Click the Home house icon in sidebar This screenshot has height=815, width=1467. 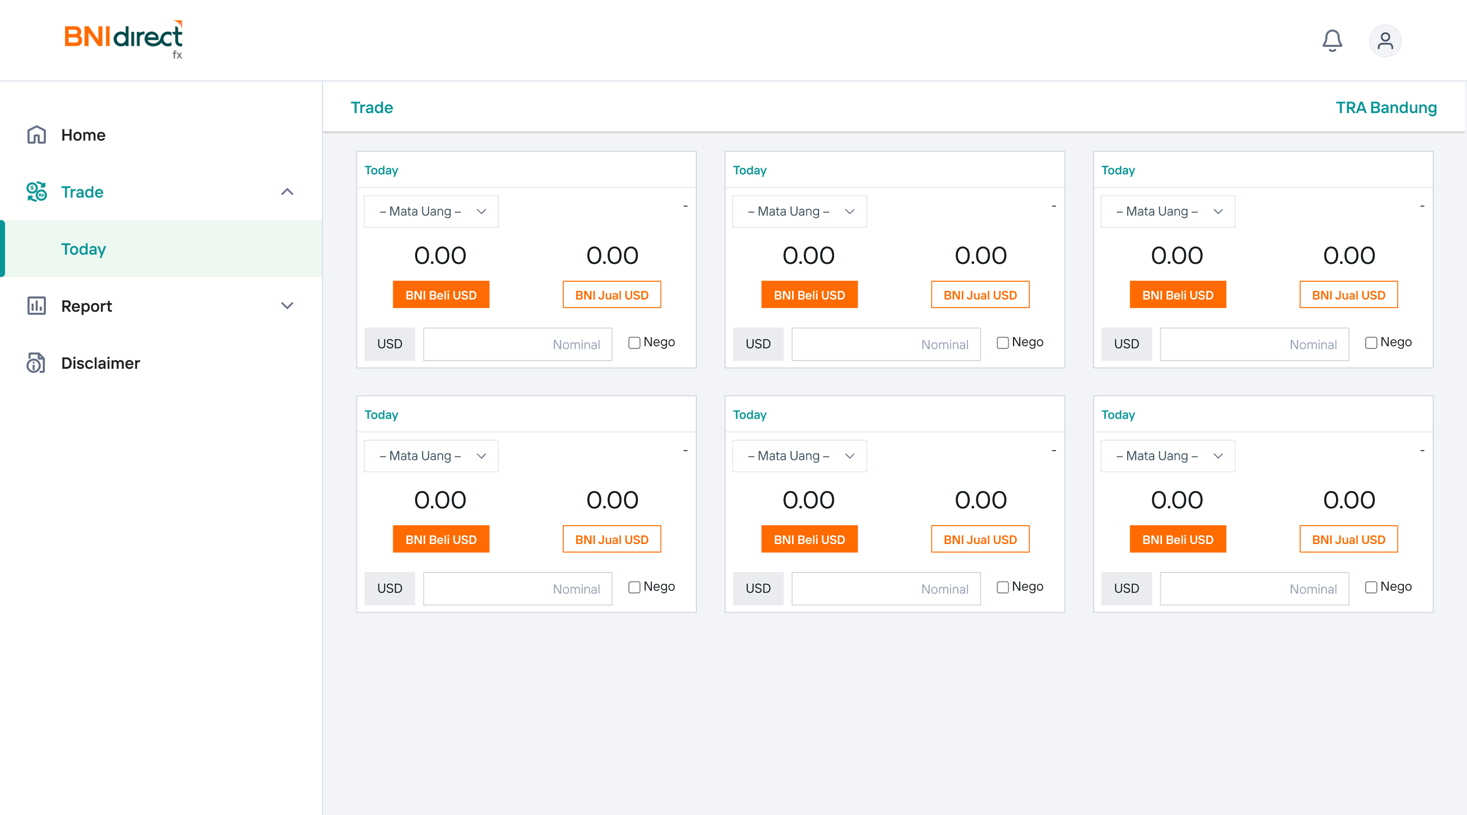tap(37, 135)
